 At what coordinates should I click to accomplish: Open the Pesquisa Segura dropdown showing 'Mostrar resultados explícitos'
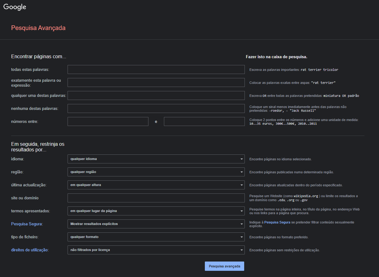pos(156,224)
